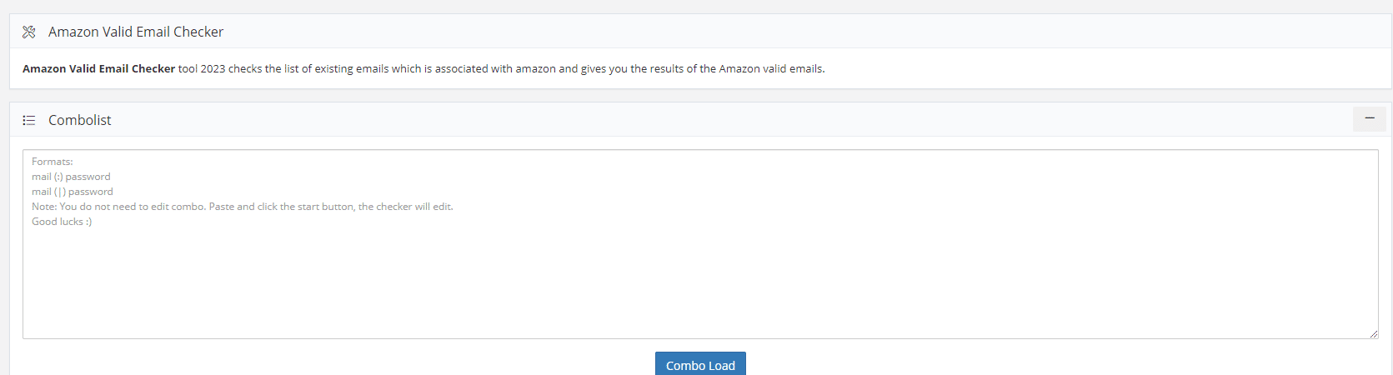Collapse the Combolist panel with the minus button

point(1369,119)
